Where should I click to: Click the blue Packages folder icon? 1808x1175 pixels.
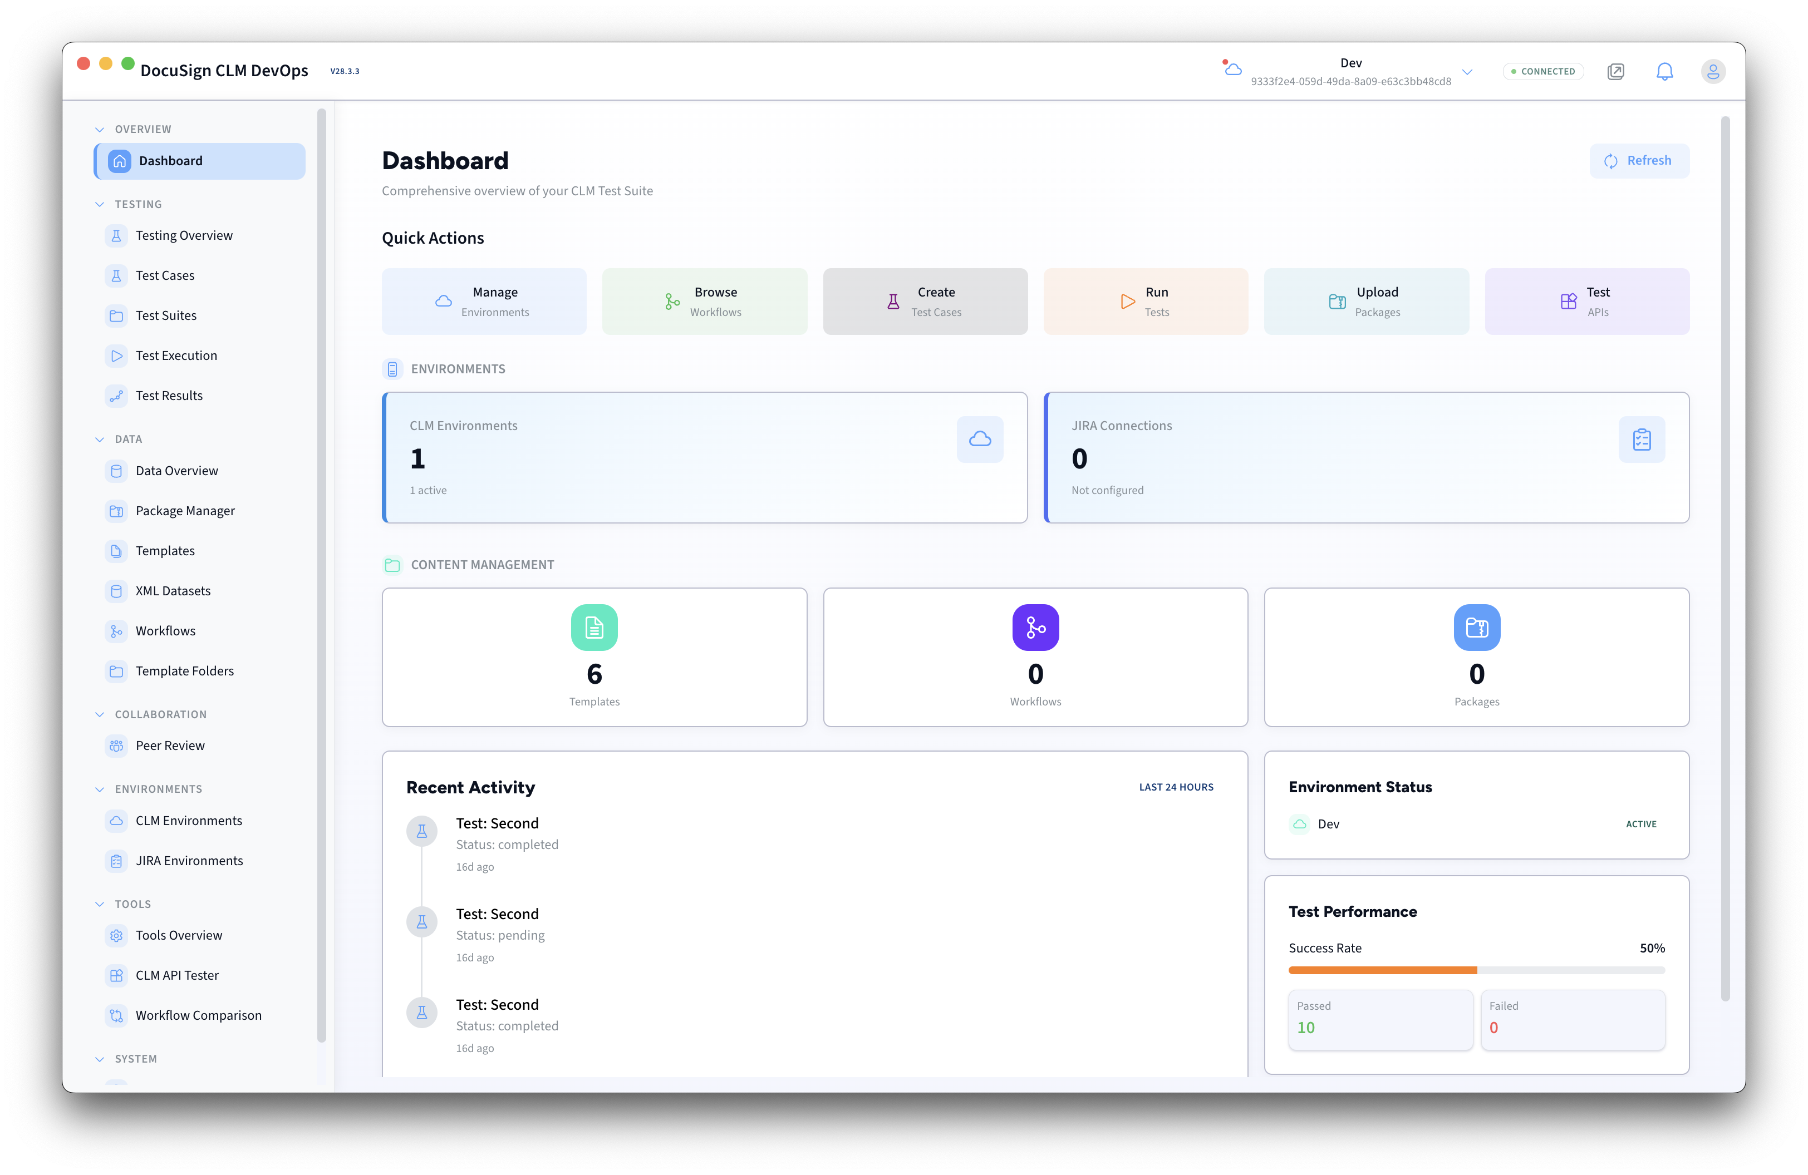click(x=1476, y=627)
